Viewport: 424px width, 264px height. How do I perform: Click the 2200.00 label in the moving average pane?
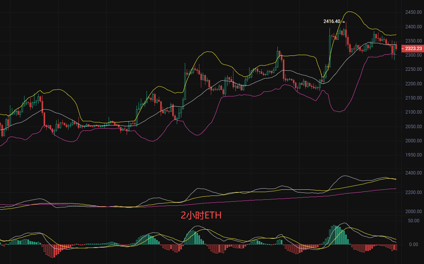tap(413, 192)
